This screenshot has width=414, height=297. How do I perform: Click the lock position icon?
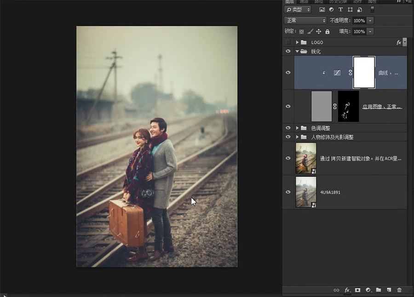point(319,32)
